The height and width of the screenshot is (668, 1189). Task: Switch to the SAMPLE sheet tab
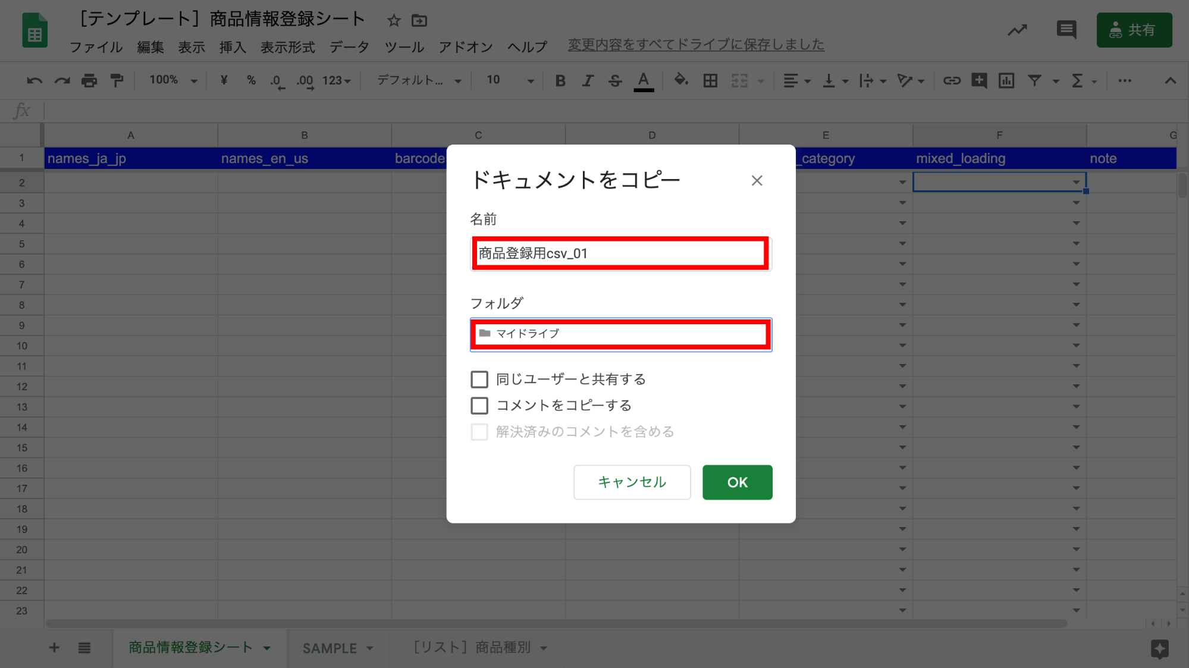coord(330,648)
